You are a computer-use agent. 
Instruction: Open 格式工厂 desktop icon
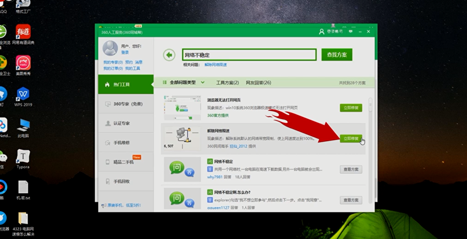pos(23,7)
